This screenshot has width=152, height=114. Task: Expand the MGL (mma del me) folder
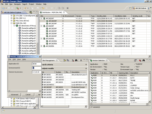click(12, 21)
